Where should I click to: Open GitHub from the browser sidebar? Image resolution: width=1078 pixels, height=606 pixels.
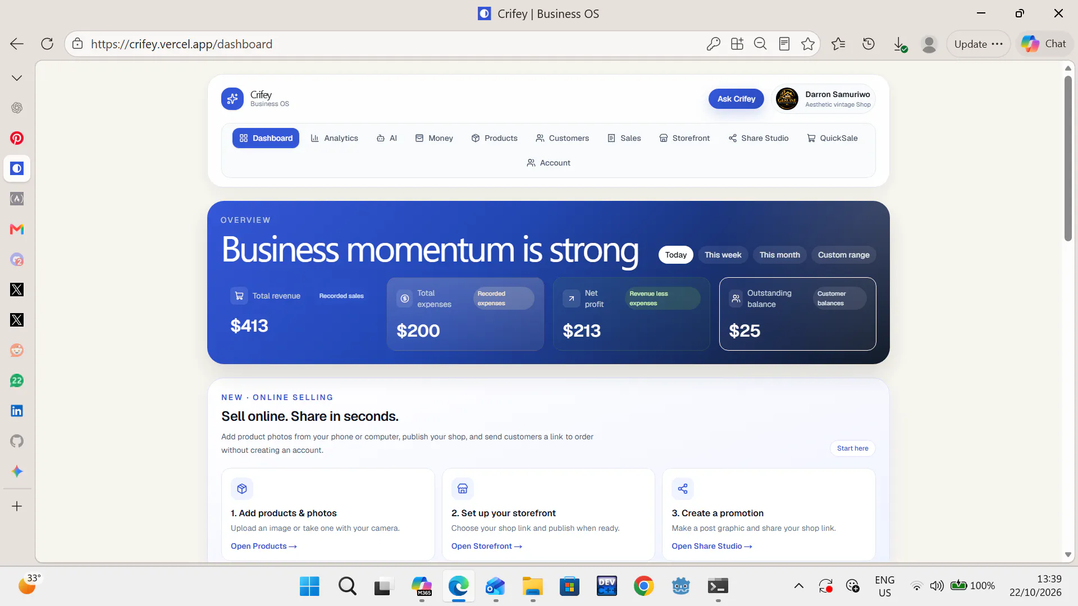coord(17,441)
